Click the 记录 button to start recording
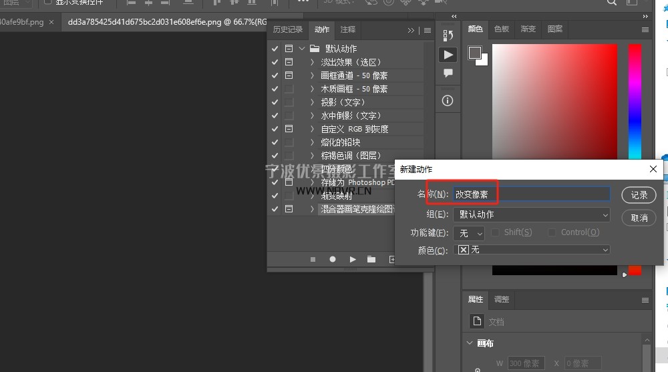 coord(639,195)
